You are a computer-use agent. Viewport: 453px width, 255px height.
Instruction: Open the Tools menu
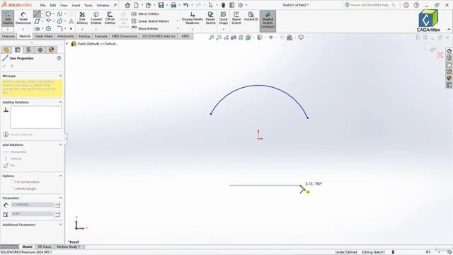pyautogui.click(x=88, y=5)
